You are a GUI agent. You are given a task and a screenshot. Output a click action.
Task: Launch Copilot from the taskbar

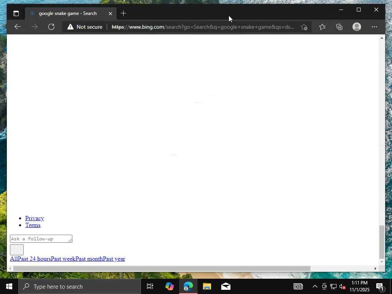[170, 286]
